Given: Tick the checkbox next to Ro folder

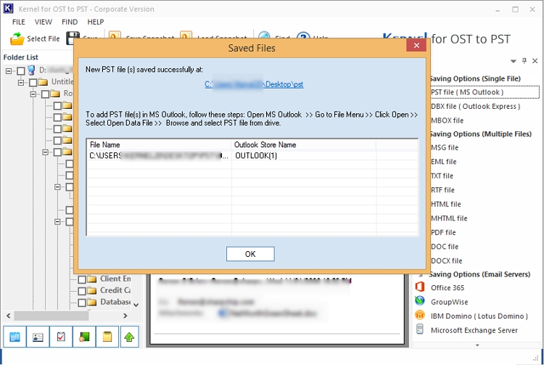Looking at the screenshot, I should click(x=45, y=94).
